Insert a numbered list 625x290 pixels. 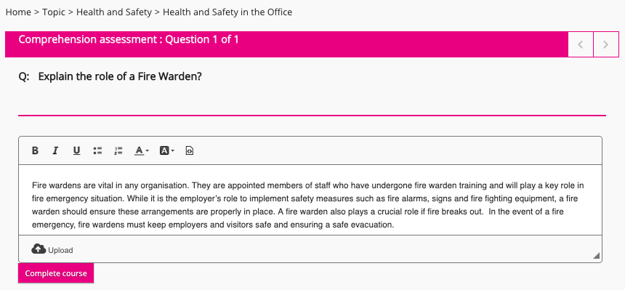[x=118, y=150]
